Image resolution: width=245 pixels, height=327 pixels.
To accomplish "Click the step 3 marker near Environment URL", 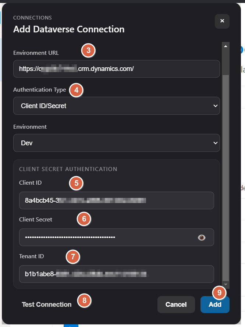I will coord(88,51).
